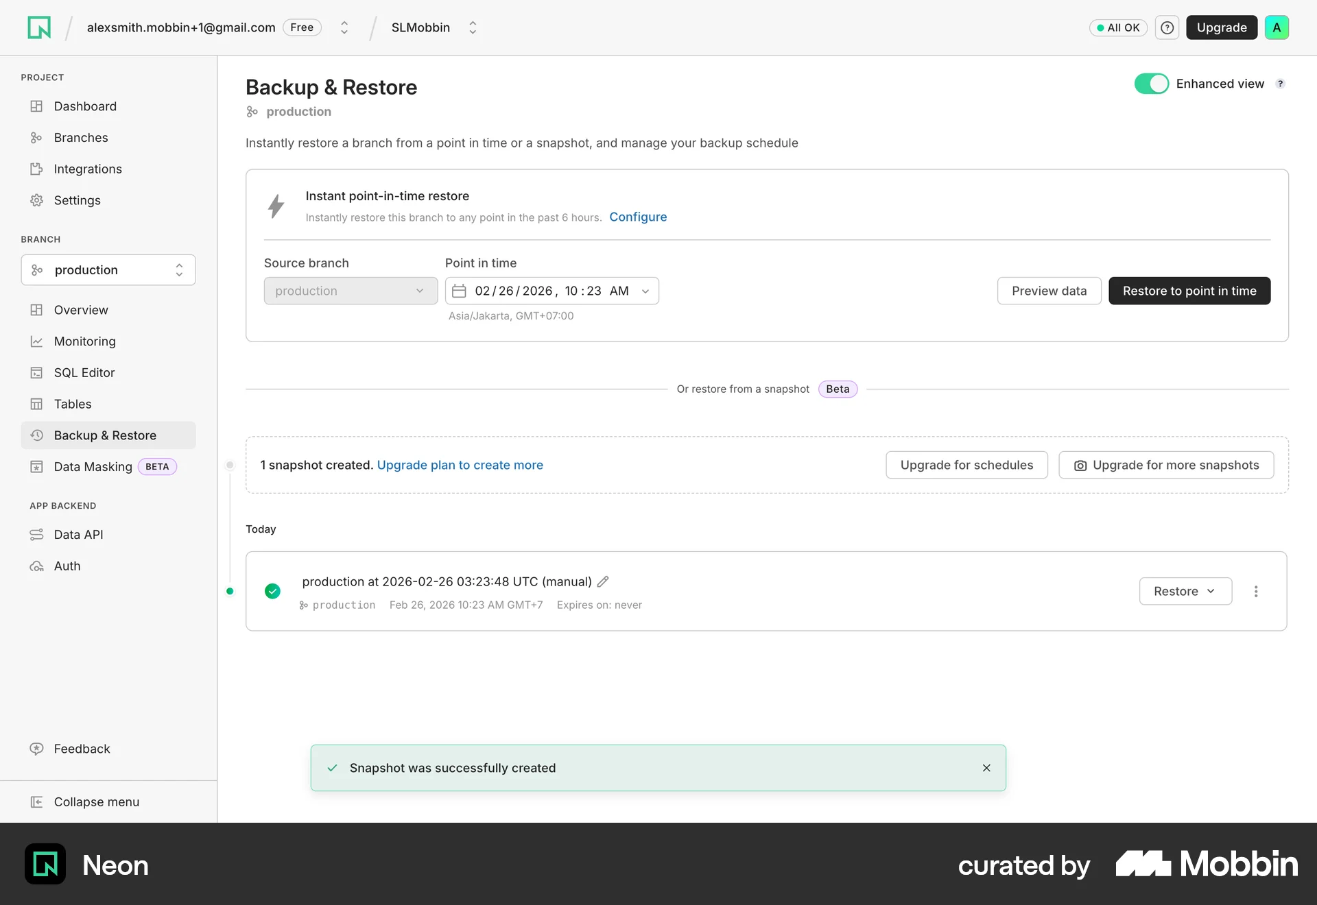Screen dimensions: 1317x905
Task: Click Feedback in the sidebar
Action: (82, 749)
